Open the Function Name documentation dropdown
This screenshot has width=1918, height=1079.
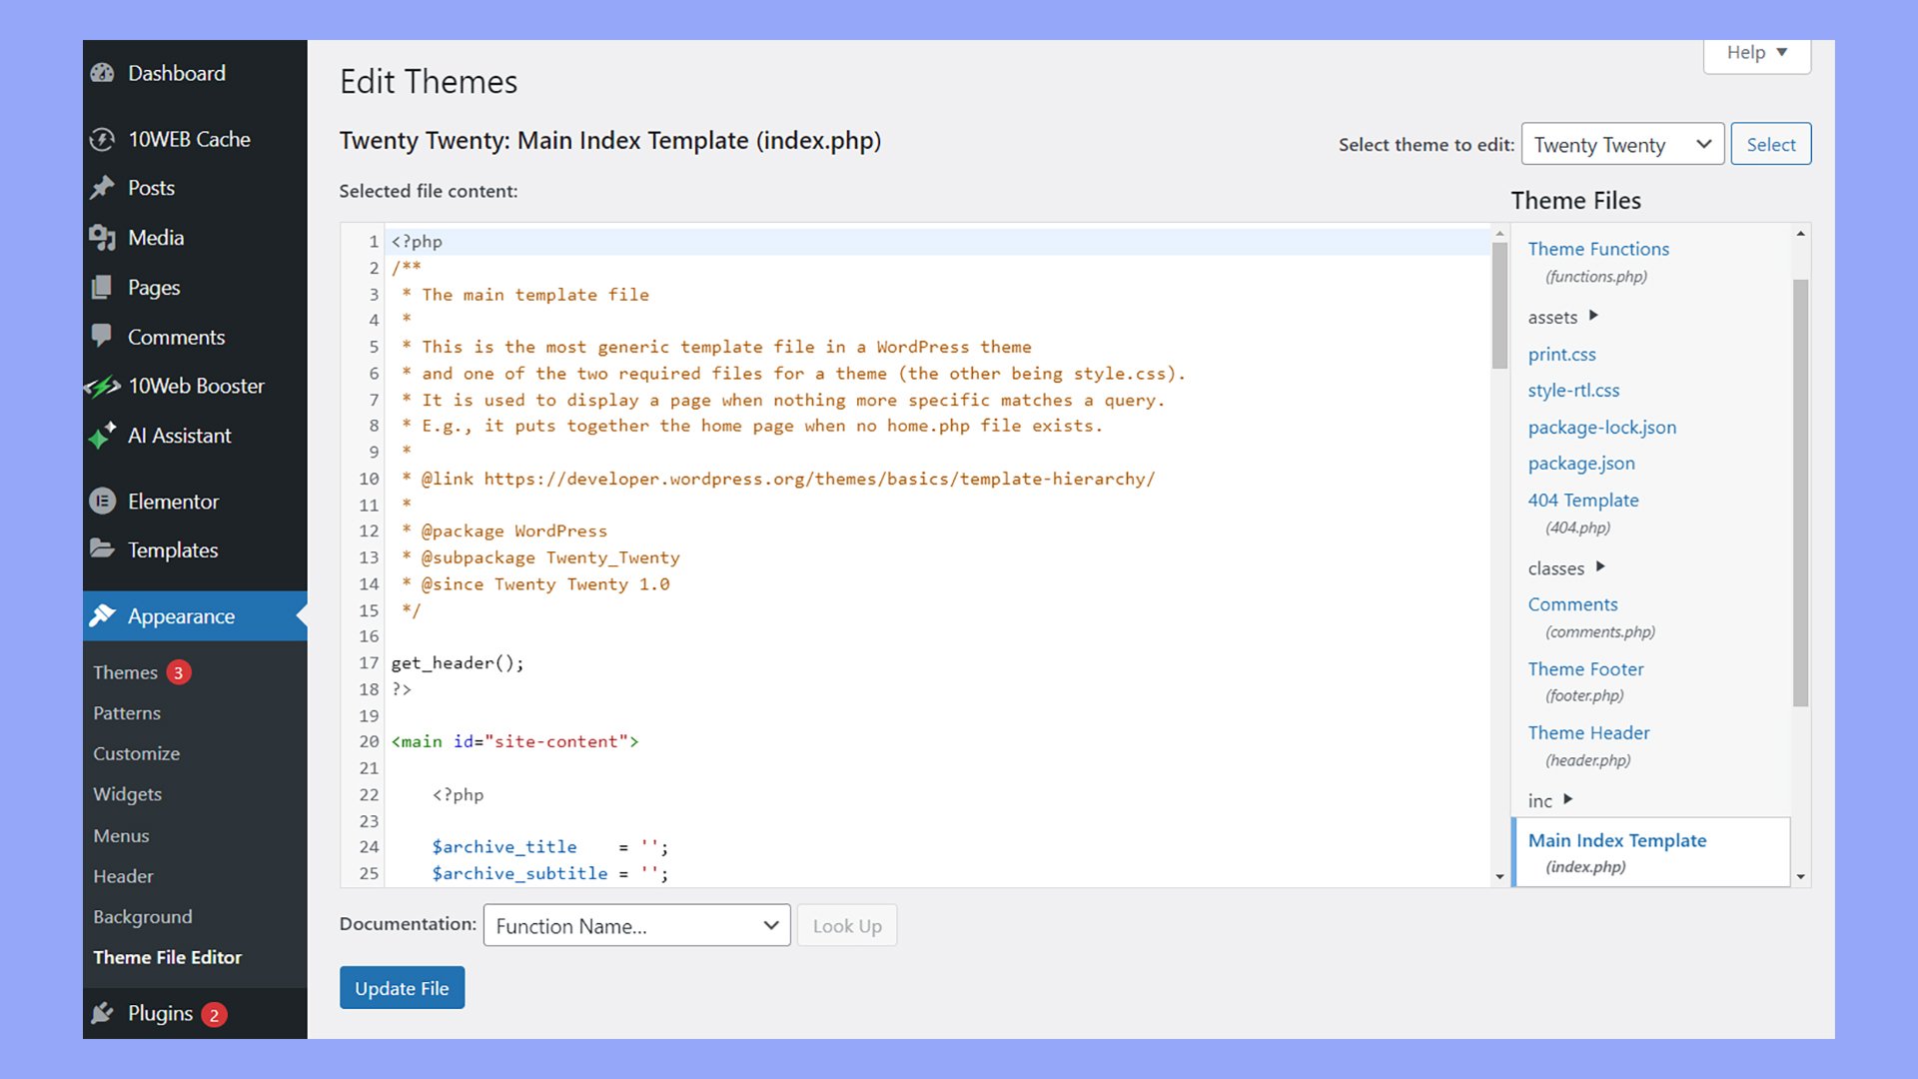point(636,925)
